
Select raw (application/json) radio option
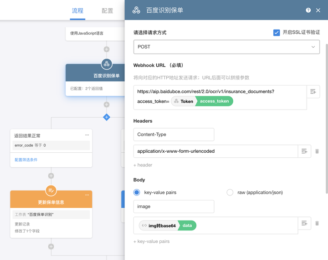coord(230,192)
